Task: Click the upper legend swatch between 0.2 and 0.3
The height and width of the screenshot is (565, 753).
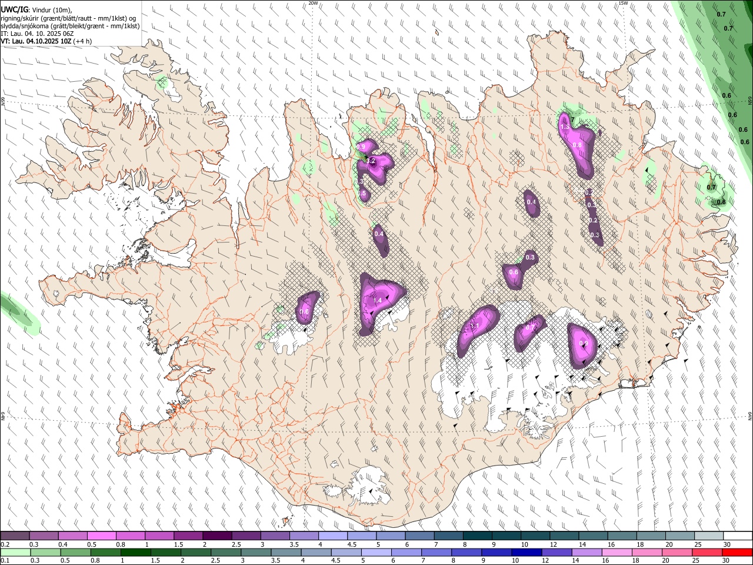Action: coord(15,536)
